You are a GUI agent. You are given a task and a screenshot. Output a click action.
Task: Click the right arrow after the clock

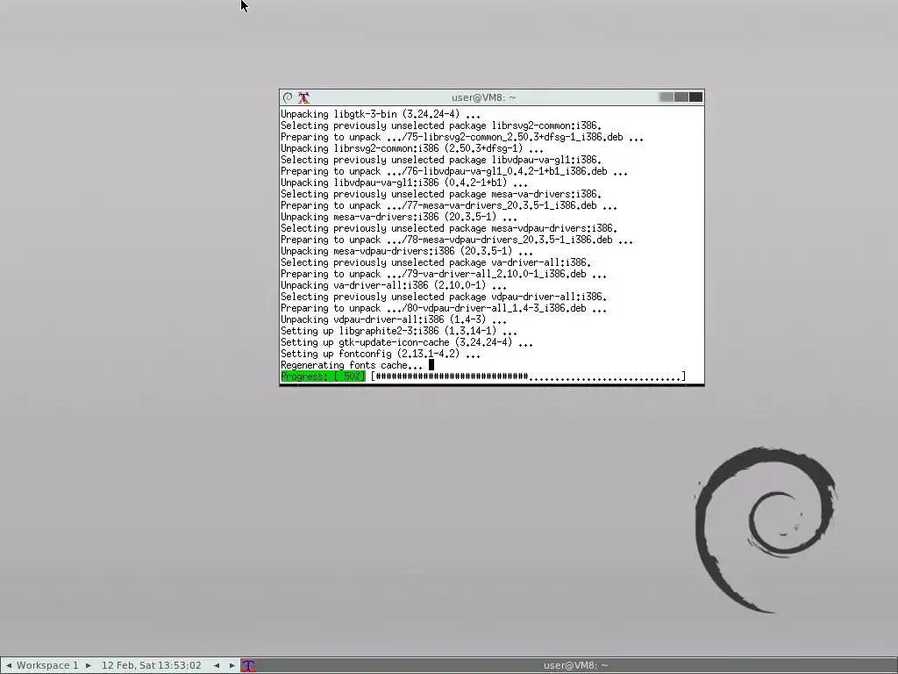tap(232, 665)
